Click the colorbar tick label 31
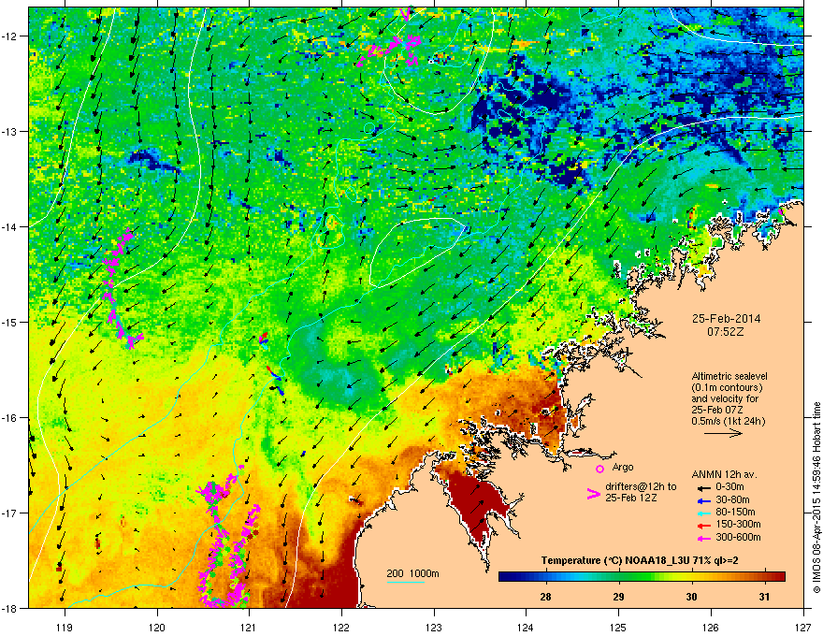The height and width of the screenshot is (636, 823). point(765,597)
